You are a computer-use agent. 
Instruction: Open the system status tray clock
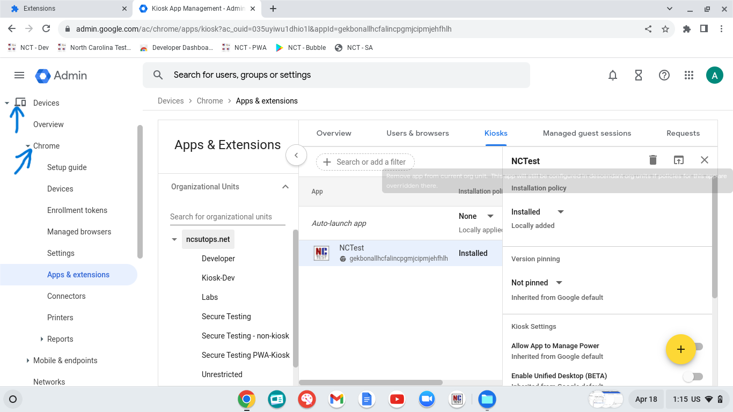point(697,399)
